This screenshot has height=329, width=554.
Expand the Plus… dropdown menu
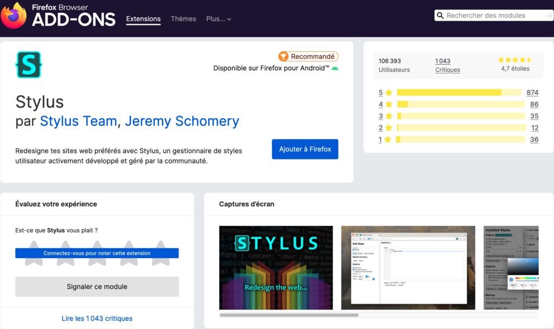(219, 19)
